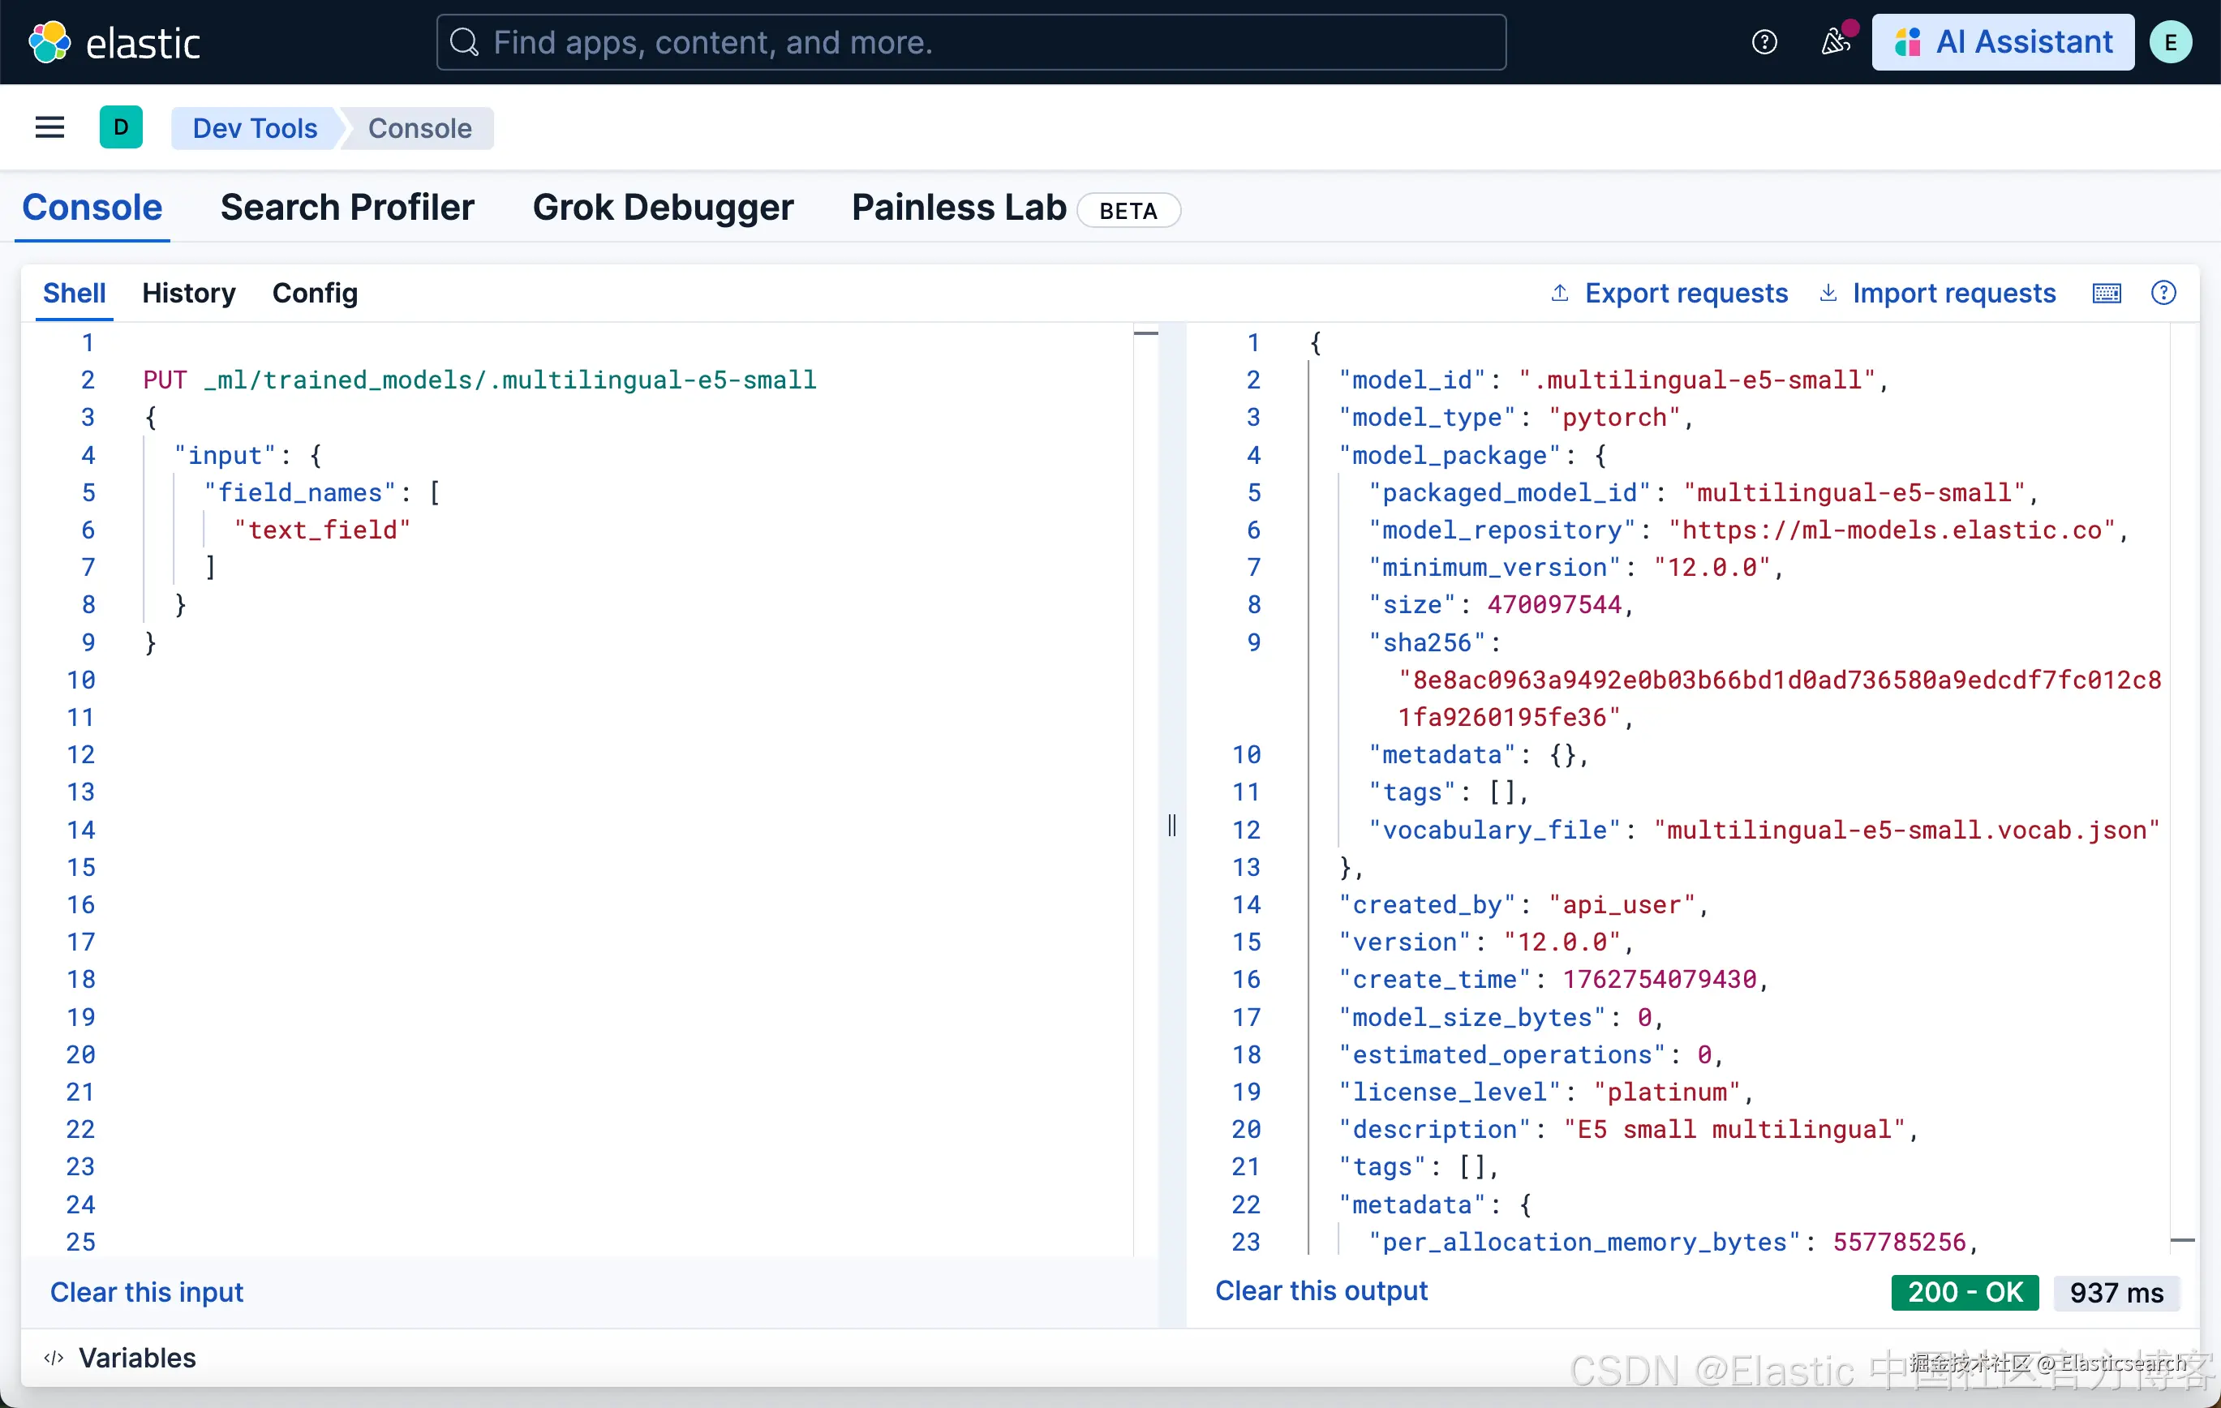The height and width of the screenshot is (1408, 2221).
Task: Click the Elastic logo icon
Action: pos(49,42)
